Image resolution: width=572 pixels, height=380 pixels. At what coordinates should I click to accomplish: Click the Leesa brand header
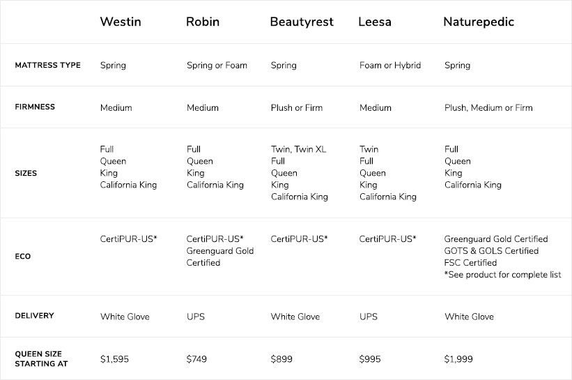click(x=375, y=22)
